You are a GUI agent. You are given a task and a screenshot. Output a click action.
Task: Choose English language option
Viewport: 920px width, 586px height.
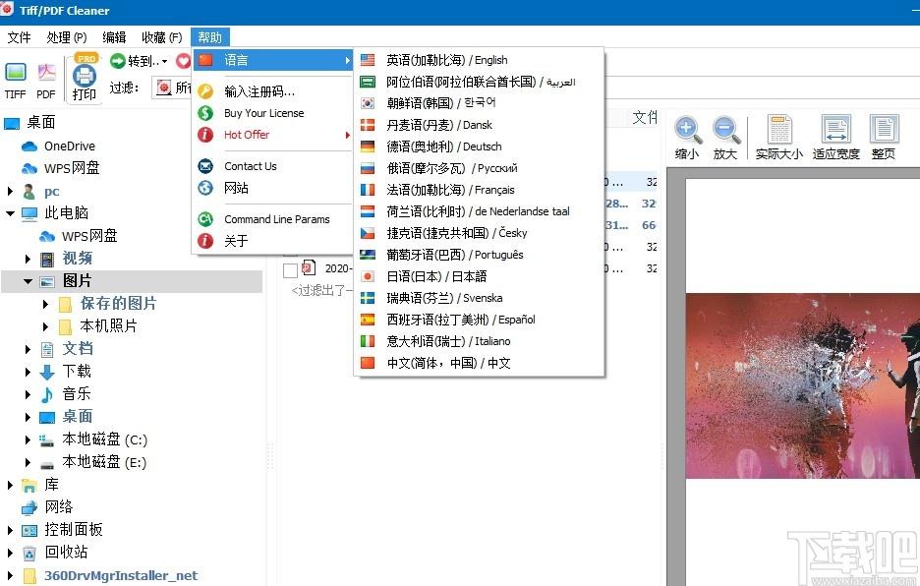[479, 60]
